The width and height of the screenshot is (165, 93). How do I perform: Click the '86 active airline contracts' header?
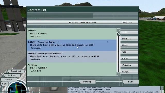[82, 22]
